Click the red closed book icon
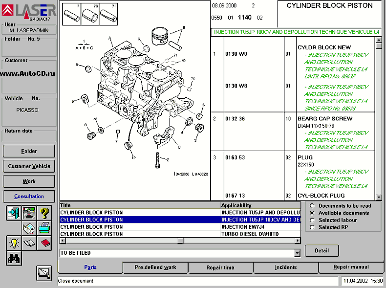The width and height of the screenshot is (386, 288). (44, 243)
